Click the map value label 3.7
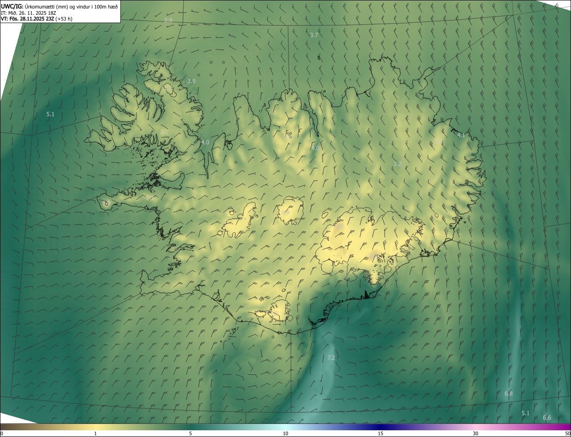This screenshot has width=571, height=437. (x=314, y=35)
